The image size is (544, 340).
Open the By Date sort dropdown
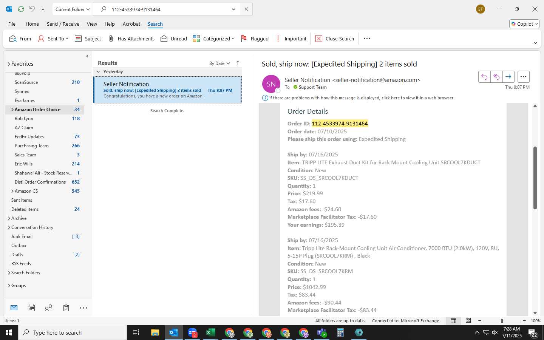click(x=219, y=63)
